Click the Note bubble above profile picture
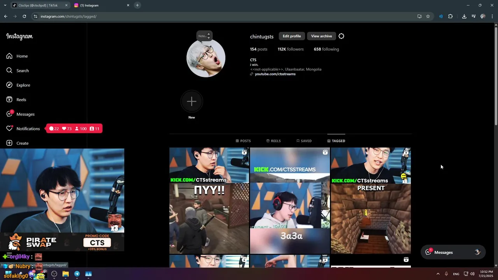 pos(204,36)
